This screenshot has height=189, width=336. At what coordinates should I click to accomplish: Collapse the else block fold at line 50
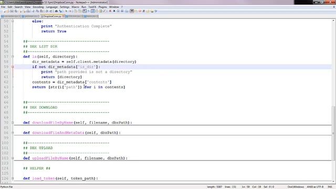pyautogui.click(x=13, y=21)
